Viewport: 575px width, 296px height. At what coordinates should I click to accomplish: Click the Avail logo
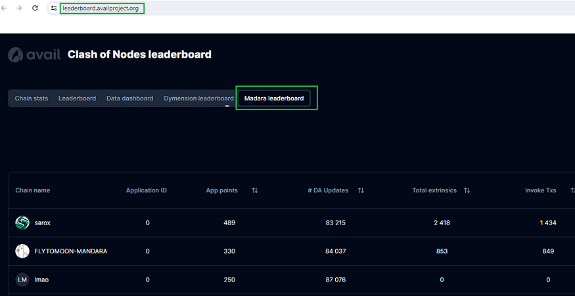pos(34,55)
